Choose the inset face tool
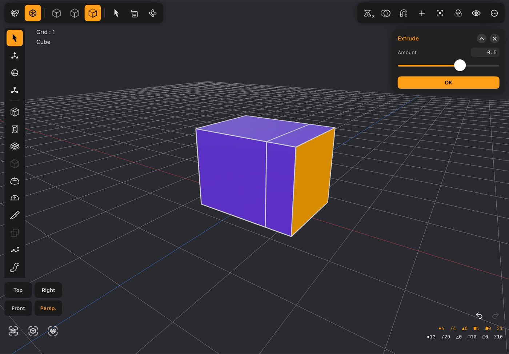The image size is (509, 354). pyautogui.click(x=15, y=129)
